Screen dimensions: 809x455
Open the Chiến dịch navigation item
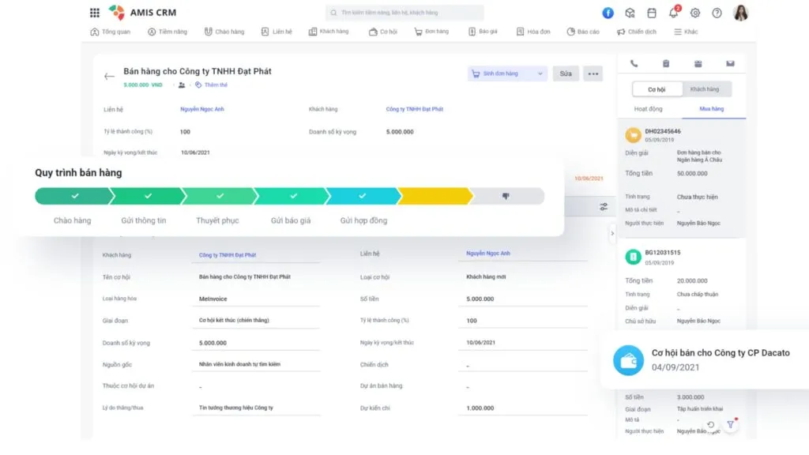pos(637,32)
